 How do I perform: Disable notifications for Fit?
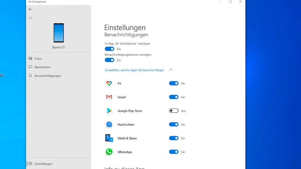[x=174, y=83]
